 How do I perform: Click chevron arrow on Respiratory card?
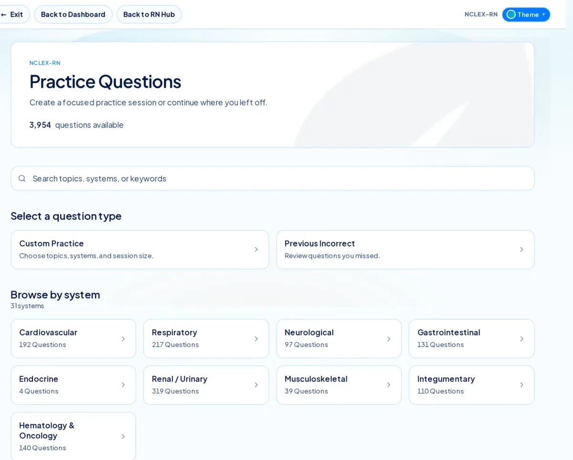[256, 339]
